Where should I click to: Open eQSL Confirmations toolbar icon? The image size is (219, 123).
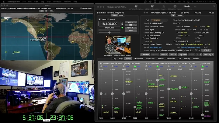(x=152, y=6)
